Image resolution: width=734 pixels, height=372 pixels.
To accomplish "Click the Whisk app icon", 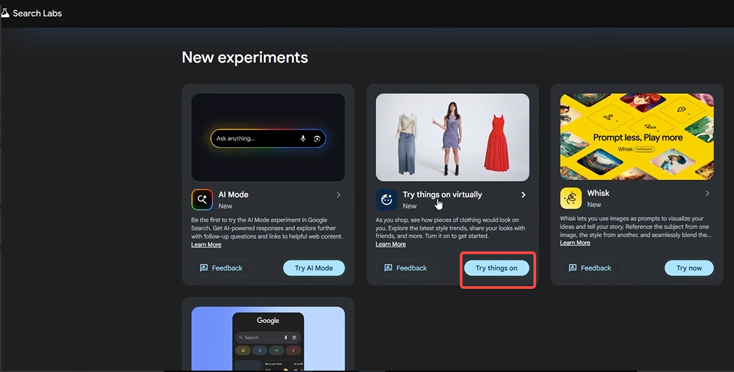I will 571,198.
